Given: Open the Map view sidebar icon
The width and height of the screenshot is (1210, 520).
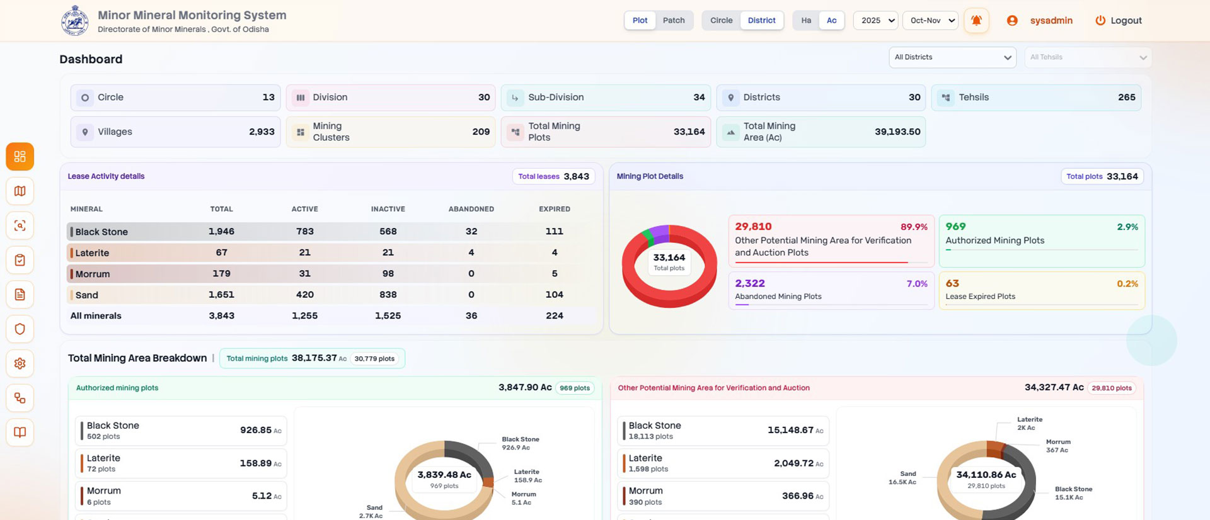Looking at the screenshot, I should tap(20, 191).
